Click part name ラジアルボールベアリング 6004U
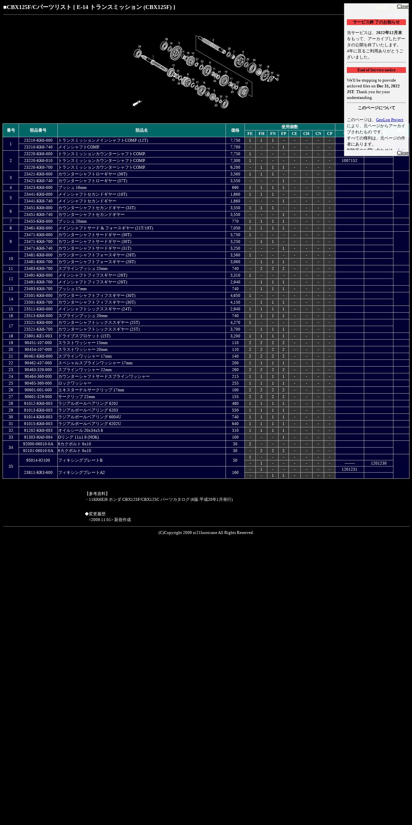Viewport: 412px width, 825px height. tap(90, 417)
